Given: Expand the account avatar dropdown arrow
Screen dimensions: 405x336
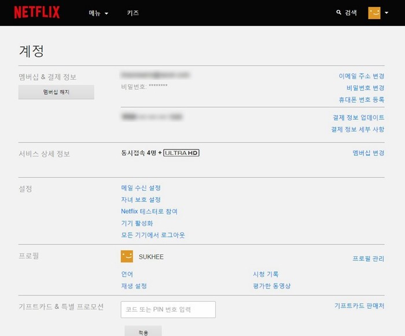Looking at the screenshot, I should 386,13.
